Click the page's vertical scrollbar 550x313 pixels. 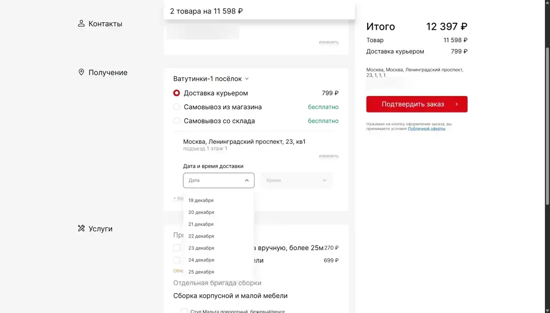[x=547, y=126]
